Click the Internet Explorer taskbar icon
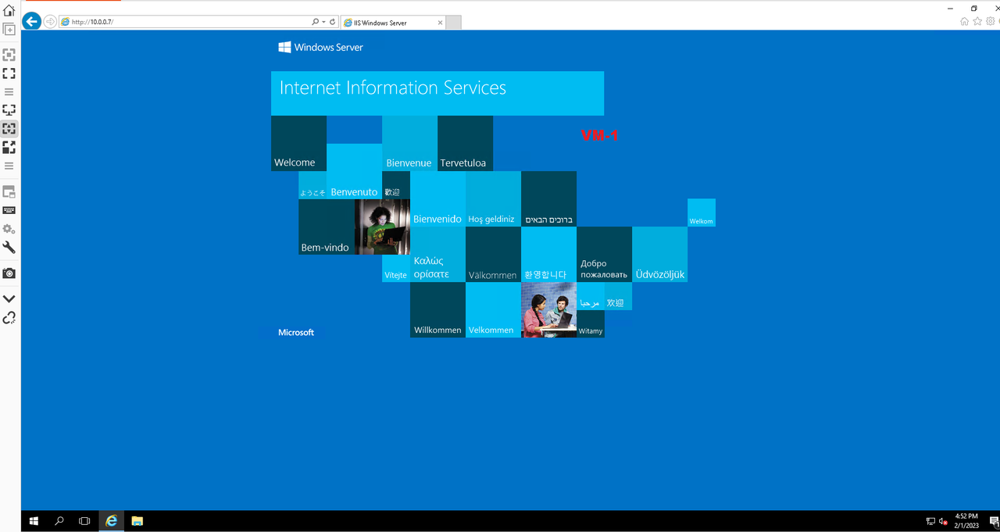 point(112,521)
